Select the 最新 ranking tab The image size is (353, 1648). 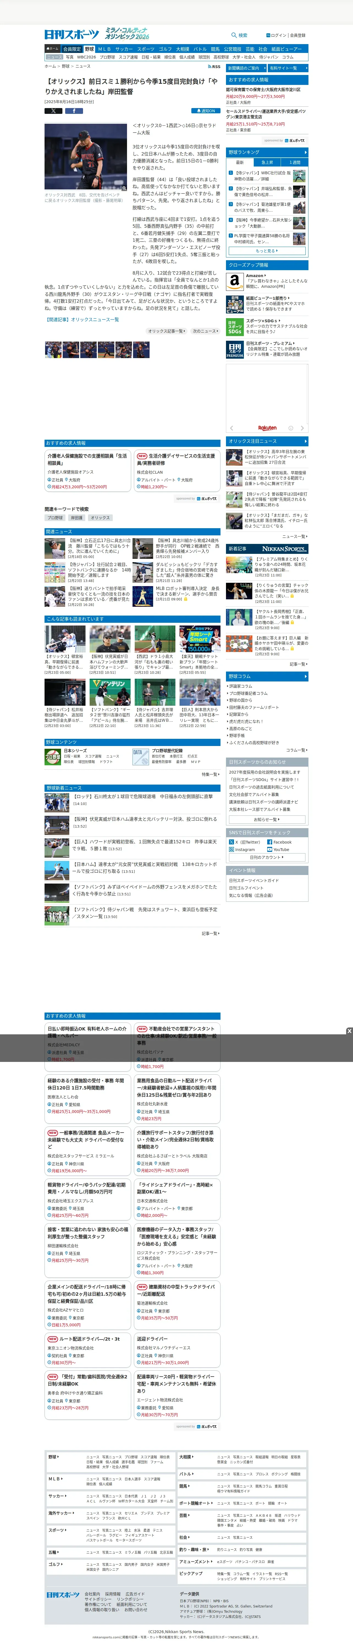(240, 162)
